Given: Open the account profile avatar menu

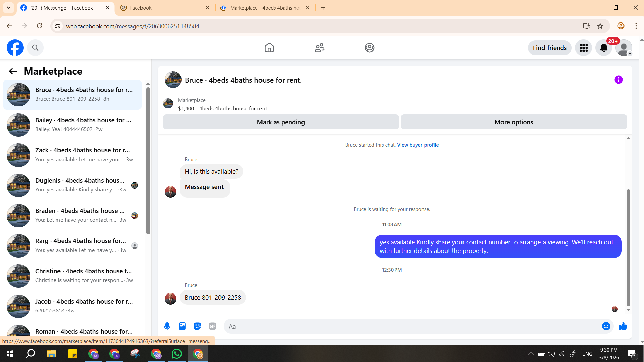Looking at the screenshot, I should click(x=624, y=48).
